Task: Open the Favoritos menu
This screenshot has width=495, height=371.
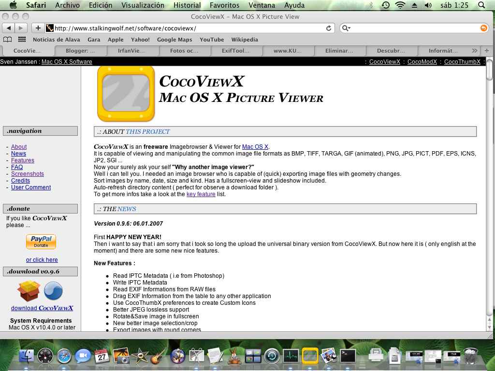Action: click(x=224, y=5)
